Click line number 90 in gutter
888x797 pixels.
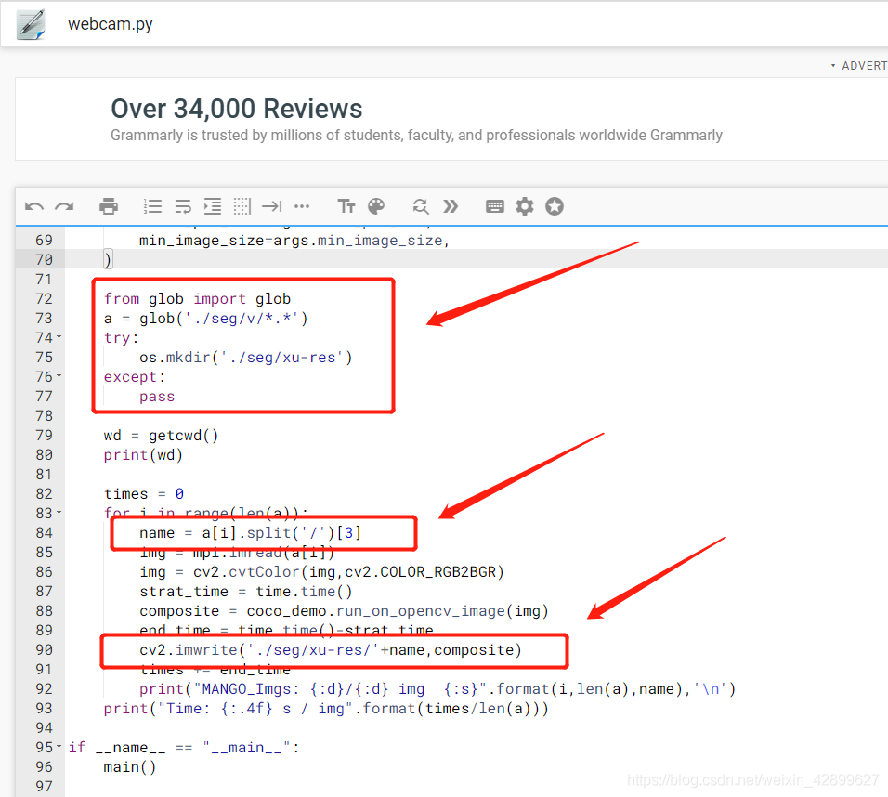point(44,649)
